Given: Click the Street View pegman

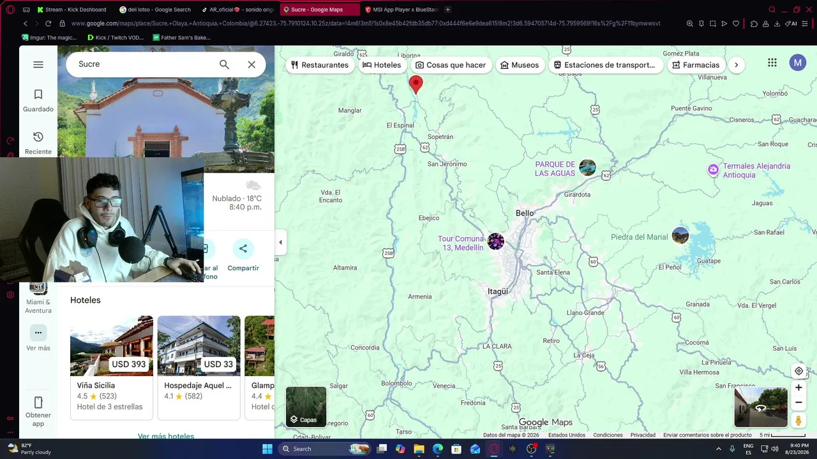Looking at the screenshot, I should coord(798,421).
